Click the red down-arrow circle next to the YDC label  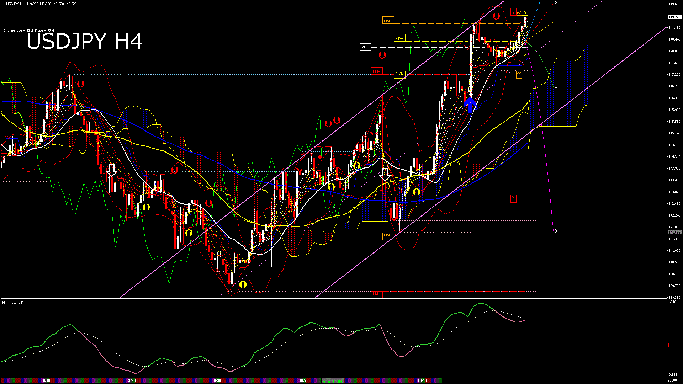pyautogui.click(x=382, y=55)
